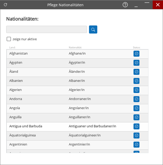Toggle status icon for Andorra
Viewport: 163px width, 165px height.
click(x=136, y=99)
